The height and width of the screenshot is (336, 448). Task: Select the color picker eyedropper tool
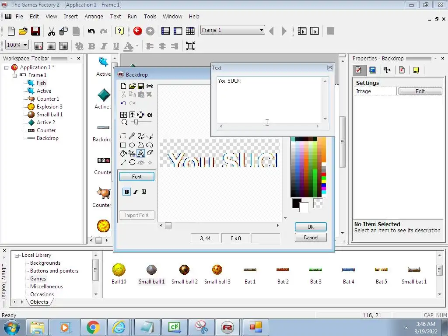click(x=132, y=136)
